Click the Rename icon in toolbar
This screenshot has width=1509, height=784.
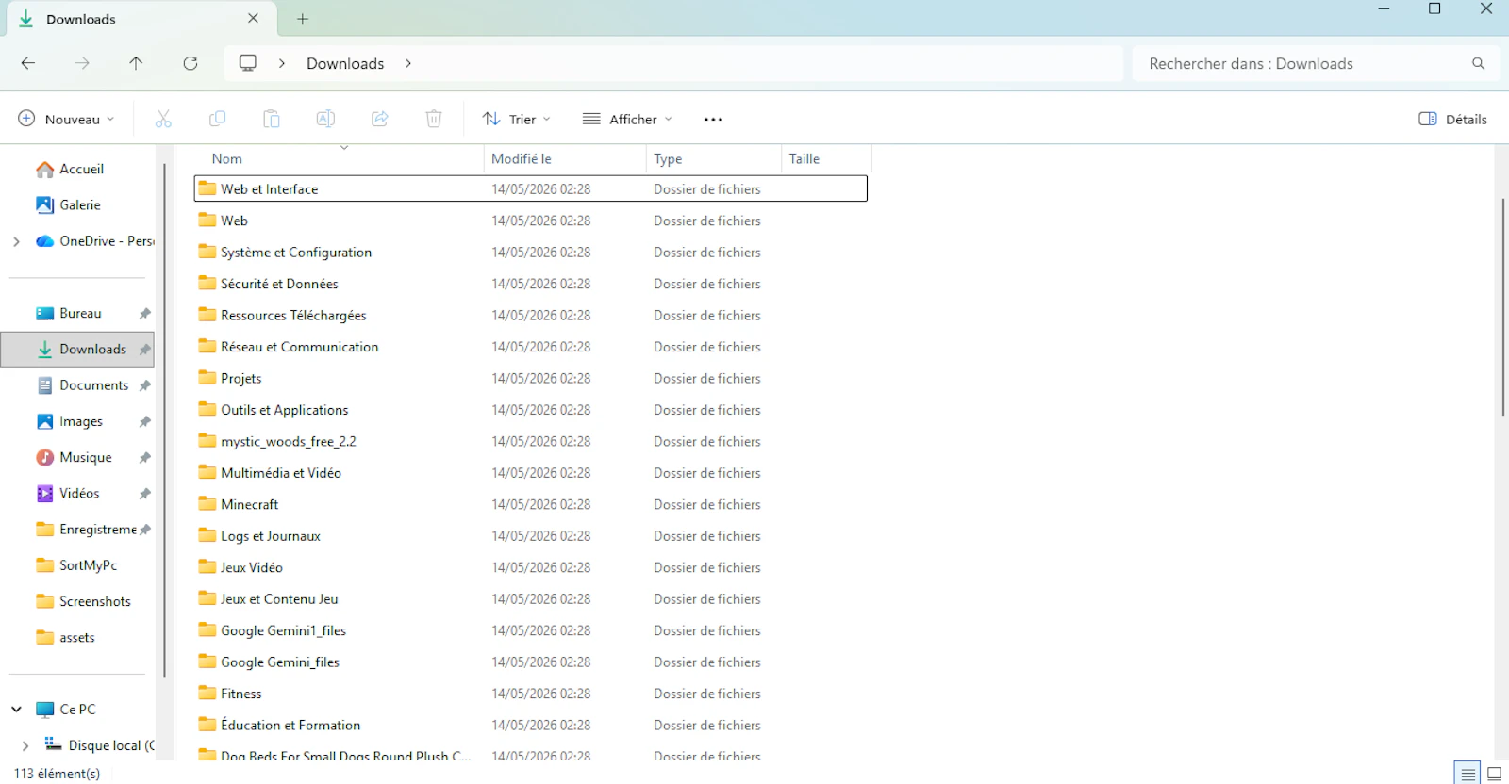(325, 119)
